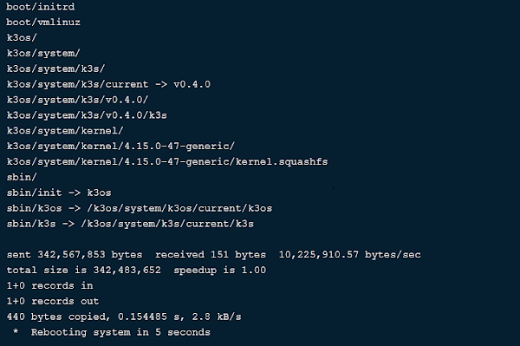Viewport: 520px width, 346px height.
Task: Click the sent 342,567,853 bytes line
Action: tap(213, 255)
